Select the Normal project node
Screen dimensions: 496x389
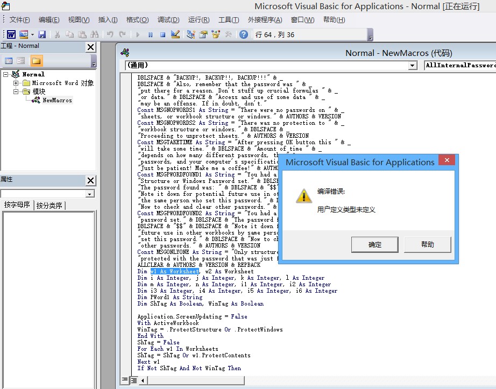pyautogui.click(x=33, y=74)
